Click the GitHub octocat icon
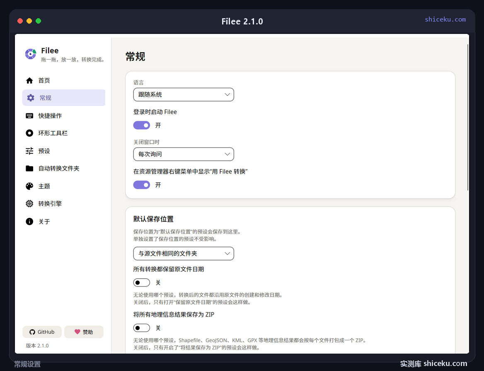 [x=32, y=332]
